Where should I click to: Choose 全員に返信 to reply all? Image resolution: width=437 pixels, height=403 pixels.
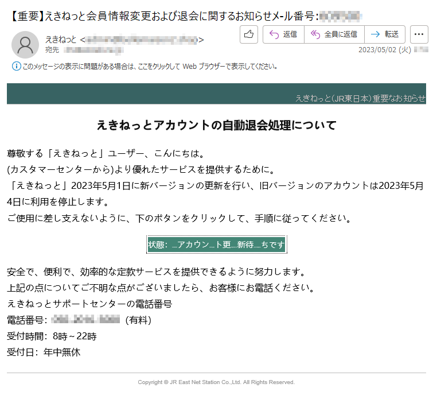(x=333, y=34)
